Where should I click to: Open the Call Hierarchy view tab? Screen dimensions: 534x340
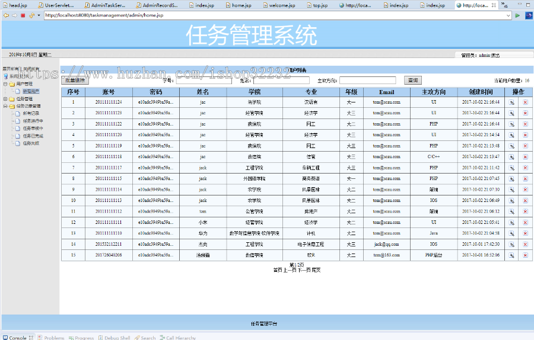click(178, 338)
